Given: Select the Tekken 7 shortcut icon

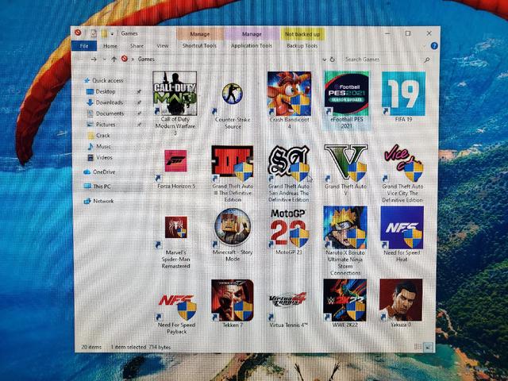Looking at the screenshot, I should pyautogui.click(x=233, y=300).
